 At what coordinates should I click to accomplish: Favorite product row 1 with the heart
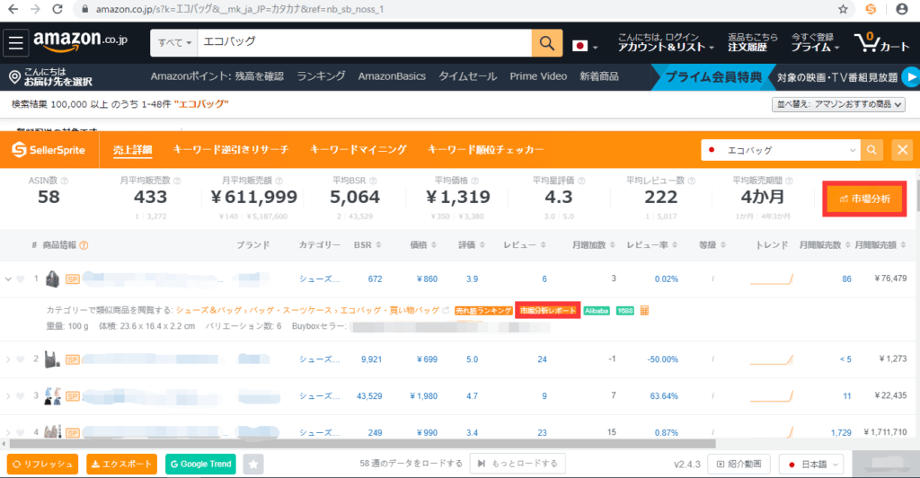tap(21, 279)
